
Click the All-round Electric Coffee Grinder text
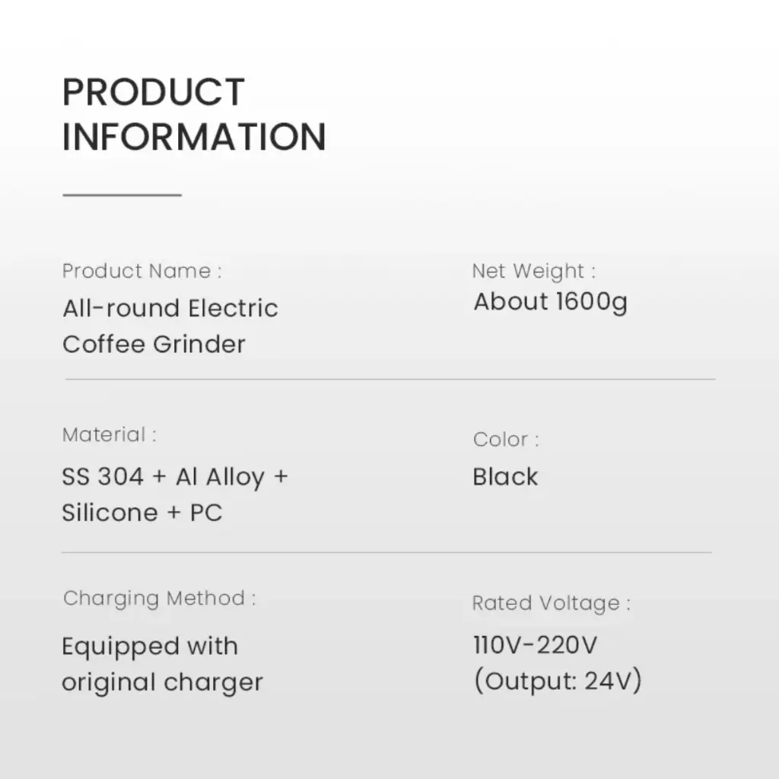170,326
